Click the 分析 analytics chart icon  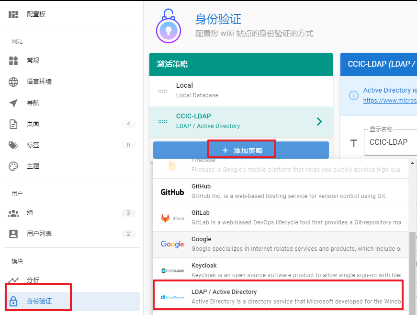[x=13, y=280]
